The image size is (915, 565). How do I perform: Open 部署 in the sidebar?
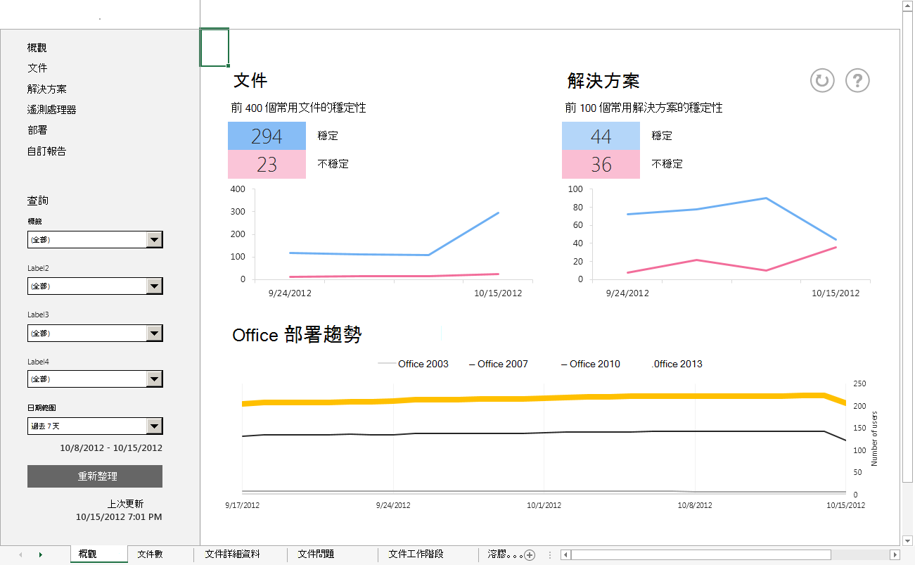point(37,130)
